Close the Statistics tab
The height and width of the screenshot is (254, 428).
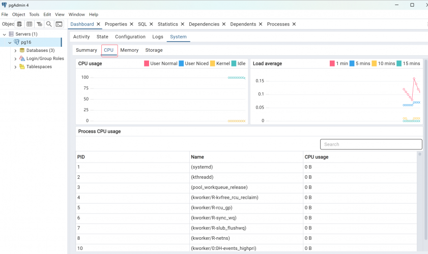(x=182, y=24)
